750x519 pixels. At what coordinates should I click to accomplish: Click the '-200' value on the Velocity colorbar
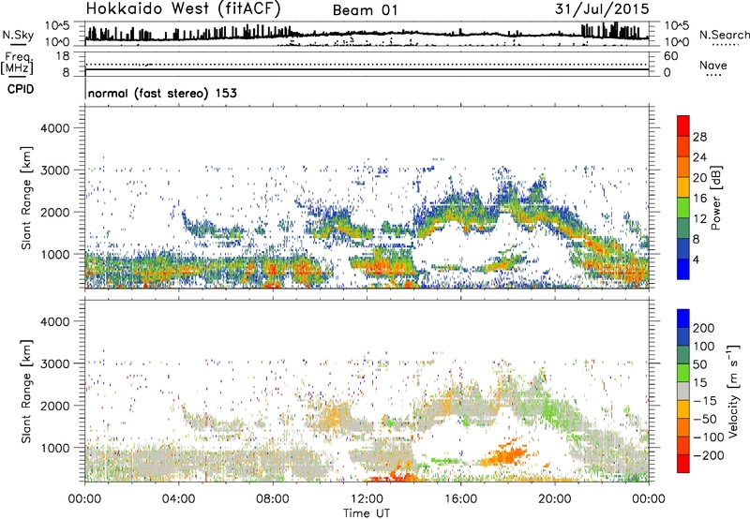[x=709, y=455]
